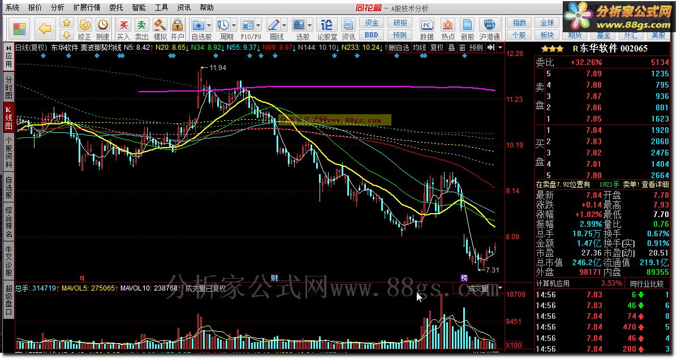Open the 选股 radar stock picker icon
The width and height of the screenshot is (677, 359).
pyautogui.click(x=299, y=25)
